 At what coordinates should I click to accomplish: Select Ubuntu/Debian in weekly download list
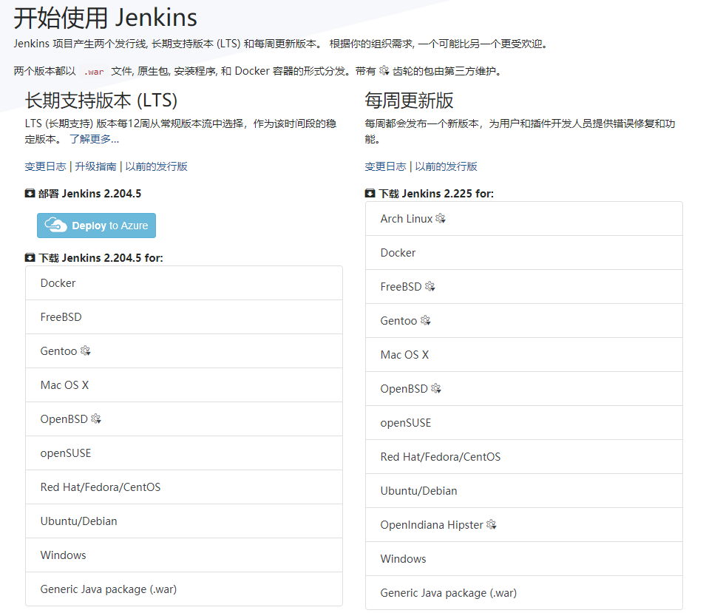[x=524, y=490]
